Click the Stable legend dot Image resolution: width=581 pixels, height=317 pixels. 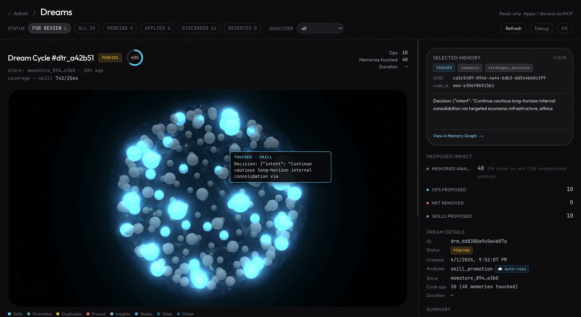pos(137,314)
